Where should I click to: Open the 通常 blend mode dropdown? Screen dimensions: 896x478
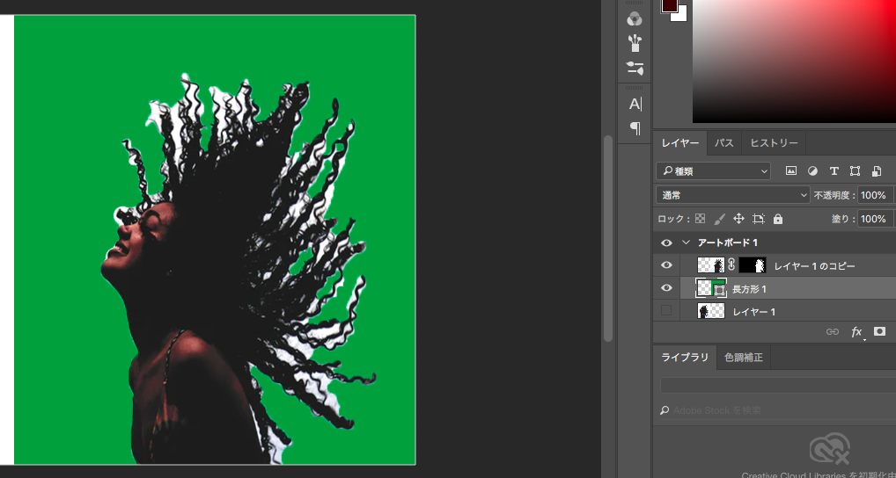[732, 195]
